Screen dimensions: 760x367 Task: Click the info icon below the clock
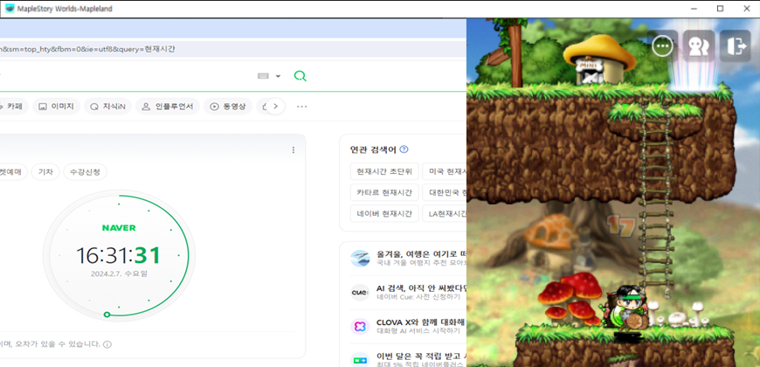point(107,344)
